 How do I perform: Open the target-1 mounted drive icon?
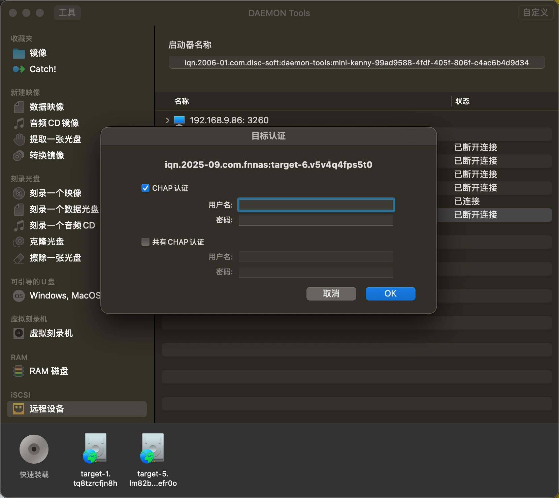[x=95, y=448]
